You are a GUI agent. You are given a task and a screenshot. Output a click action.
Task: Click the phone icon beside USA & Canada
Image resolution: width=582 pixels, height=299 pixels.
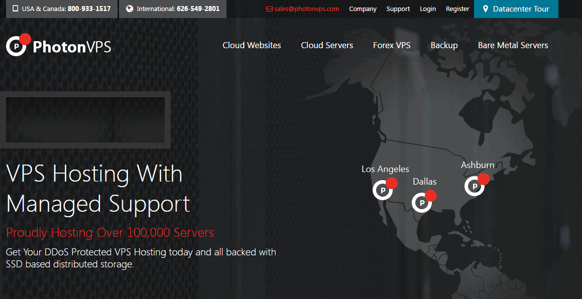pos(15,9)
